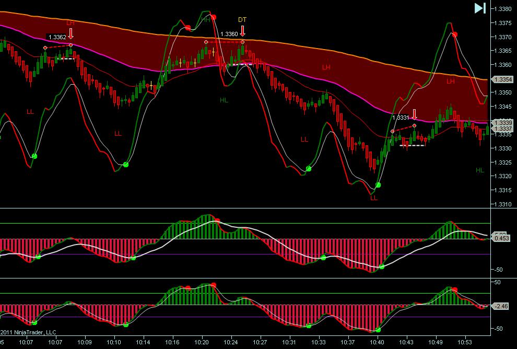Click the 10:14 time axis label
The width and height of the screenshot is (517, 349).
tap(143, 342)
